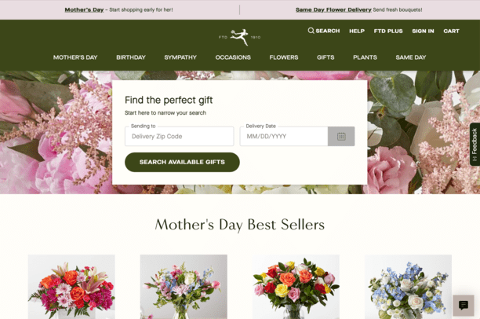This screenshot has height=319, width=480.
Task: Open the delivery date calendar icon
Action: click(x=341, y=136)
